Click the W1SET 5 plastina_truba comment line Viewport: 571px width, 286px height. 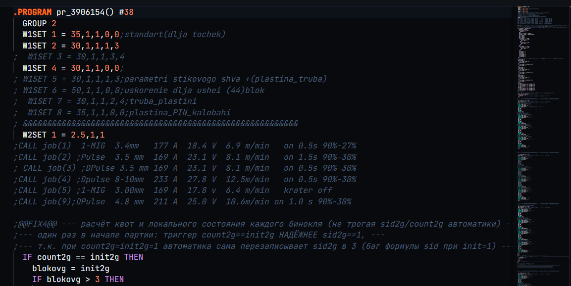pyautogui.click(x=170, y=79)
